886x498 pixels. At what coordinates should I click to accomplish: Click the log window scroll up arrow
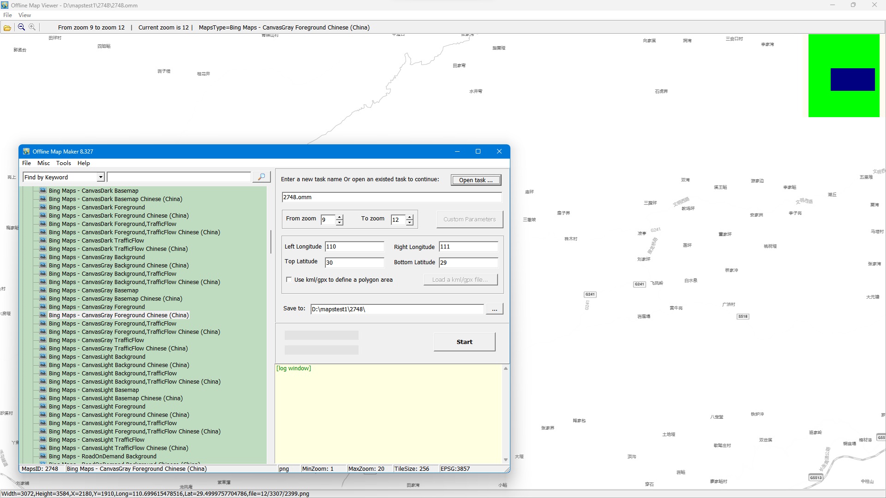(x=506, y=368)
